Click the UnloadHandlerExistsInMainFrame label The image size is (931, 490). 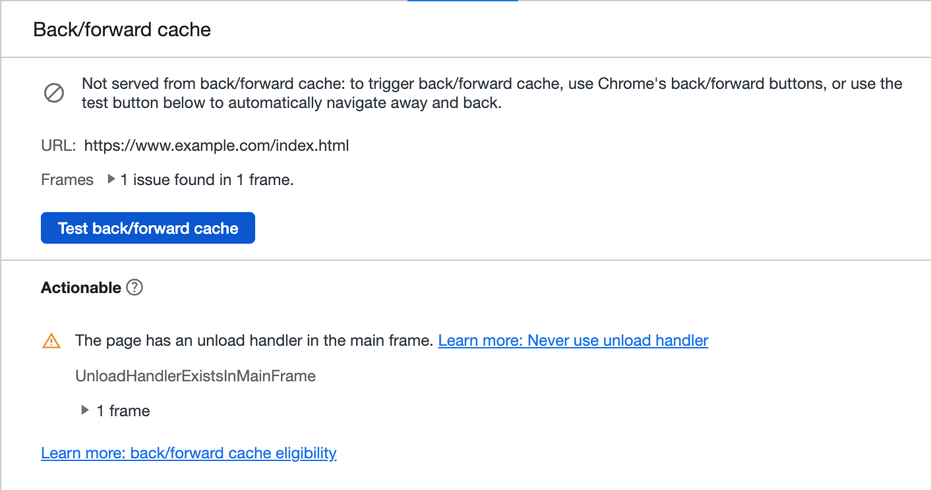click(196, 376)
